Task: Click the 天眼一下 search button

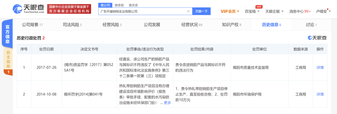Action: coord(201,12)
